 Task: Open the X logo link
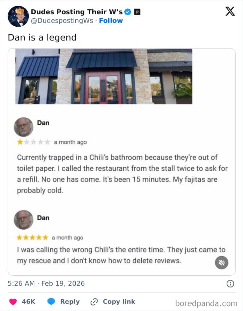tap(230, 11)
